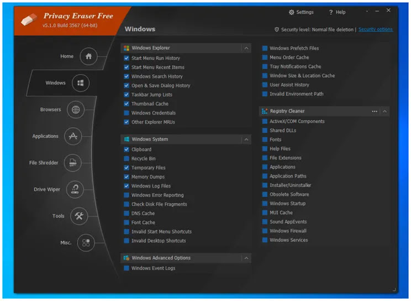Open the Help text button
Viewport: 411px width, 301px height.
[x=341, y=12]
